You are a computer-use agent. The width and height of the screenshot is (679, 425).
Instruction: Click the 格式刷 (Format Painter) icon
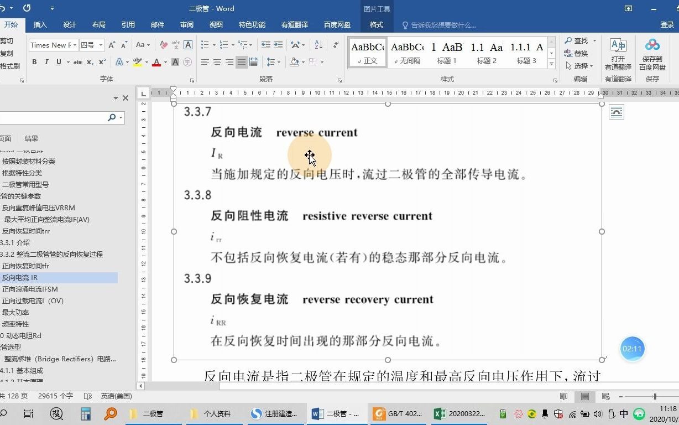10,66
